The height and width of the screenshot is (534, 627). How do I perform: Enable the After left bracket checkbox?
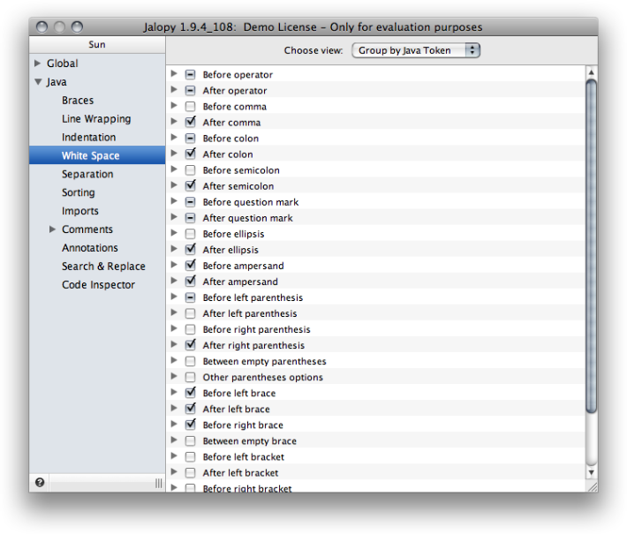pyautogui.click(x=191, y=473)
